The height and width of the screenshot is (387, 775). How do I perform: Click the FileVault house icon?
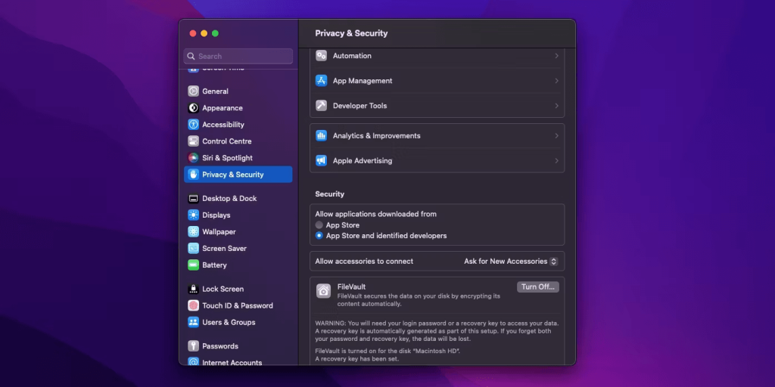click(324, 291)
